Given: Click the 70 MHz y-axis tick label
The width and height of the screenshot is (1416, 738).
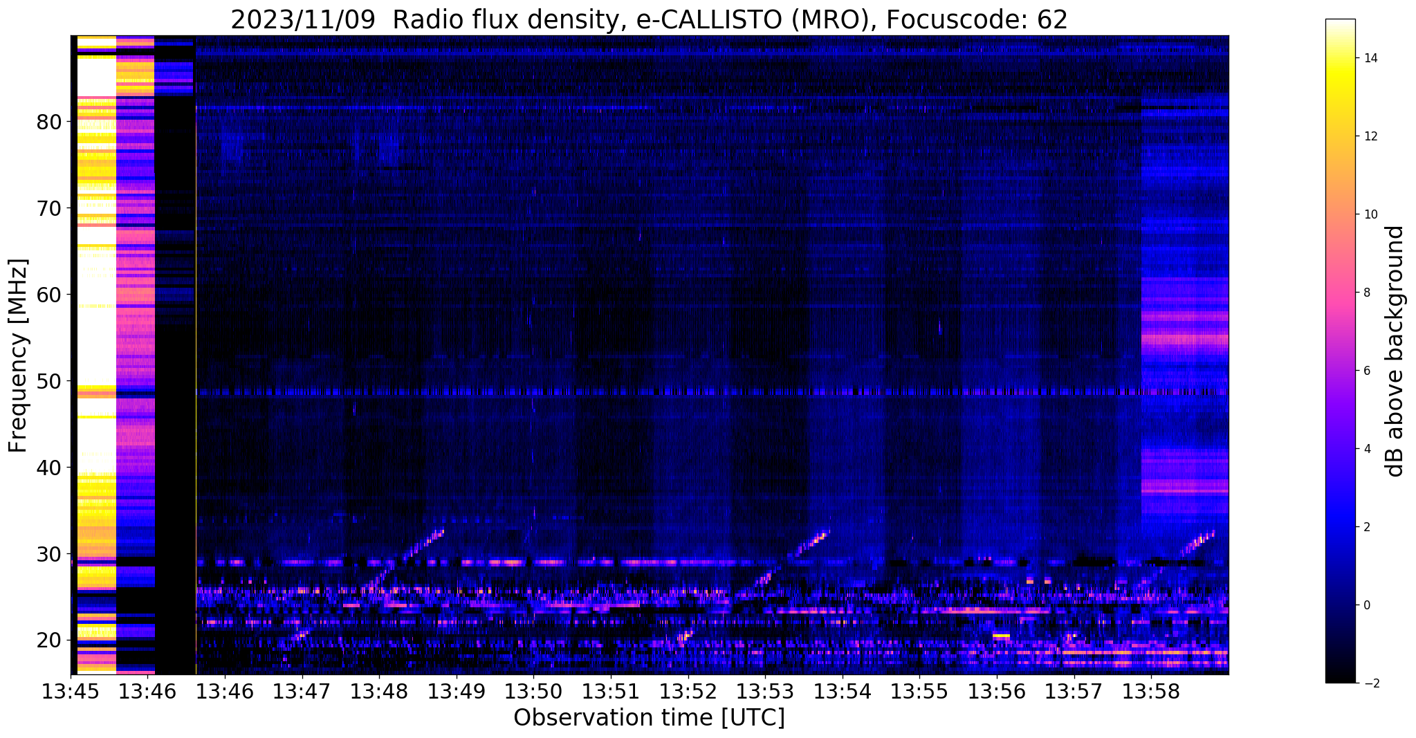Looking at the screenshot, I should [x=49, y=208].
